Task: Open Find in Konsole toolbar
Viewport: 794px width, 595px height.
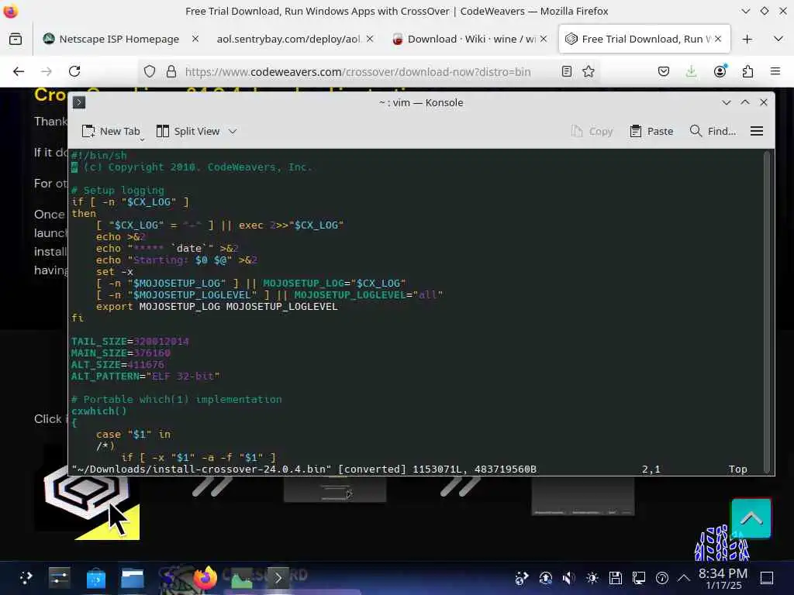Action: [x=713, y=132]
